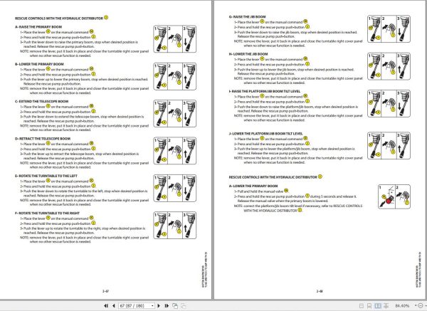Go to the previous page
Image resolution: width=427 pixels, height=311 pixels.
[x=114, y=306]
